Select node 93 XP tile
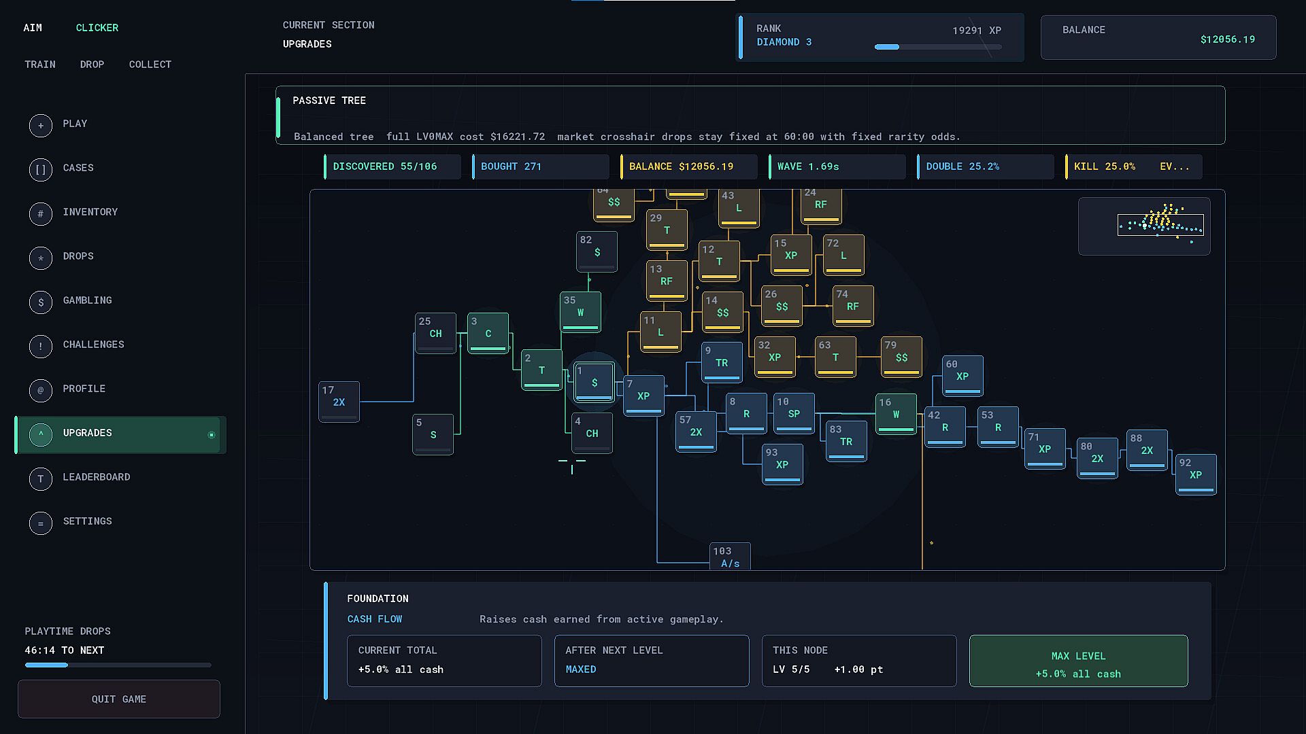 pos(782,464)
